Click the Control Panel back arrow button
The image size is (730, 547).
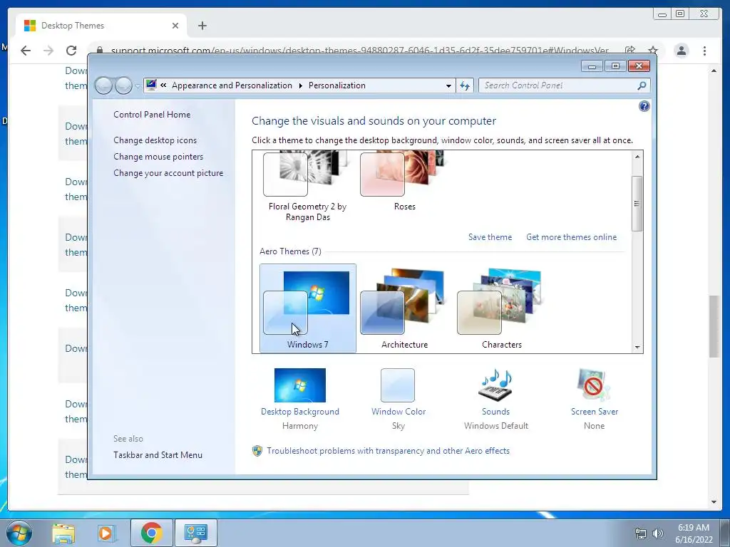tap(103, 85)
